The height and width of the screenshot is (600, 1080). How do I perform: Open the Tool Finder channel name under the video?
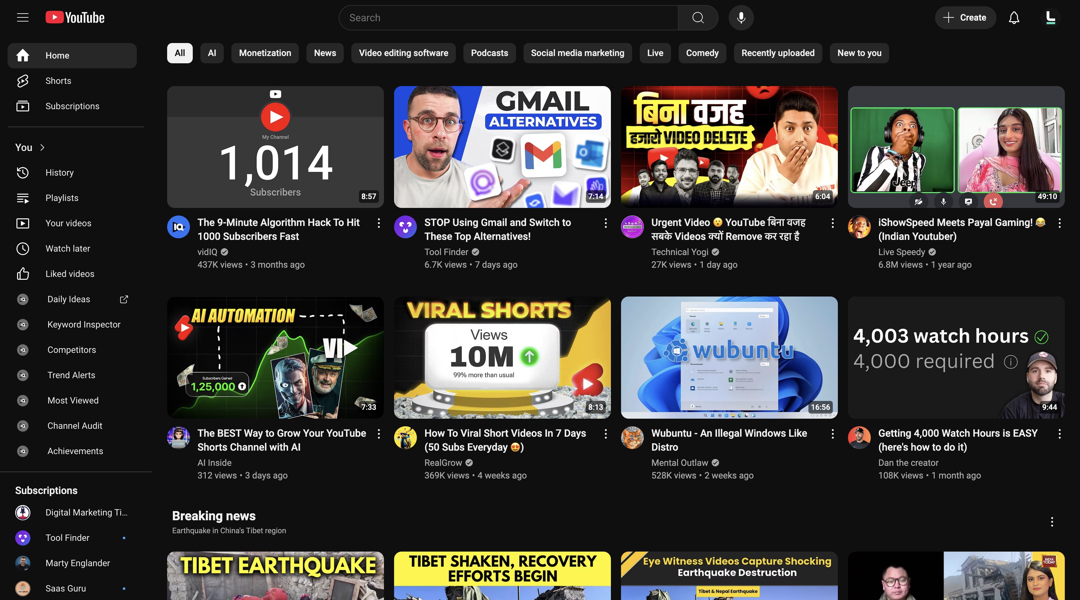tap(446, 252)
